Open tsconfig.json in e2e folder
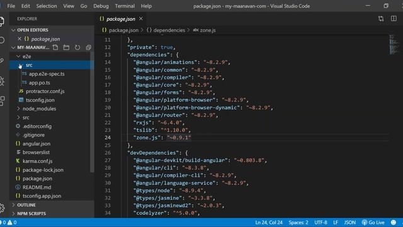 pos(40,100)
